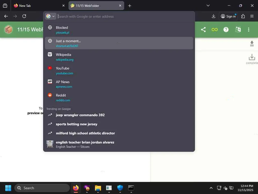The image size is (258, 194).
Task: Close the New Tab tab
Action: click(x=63, y=6)
